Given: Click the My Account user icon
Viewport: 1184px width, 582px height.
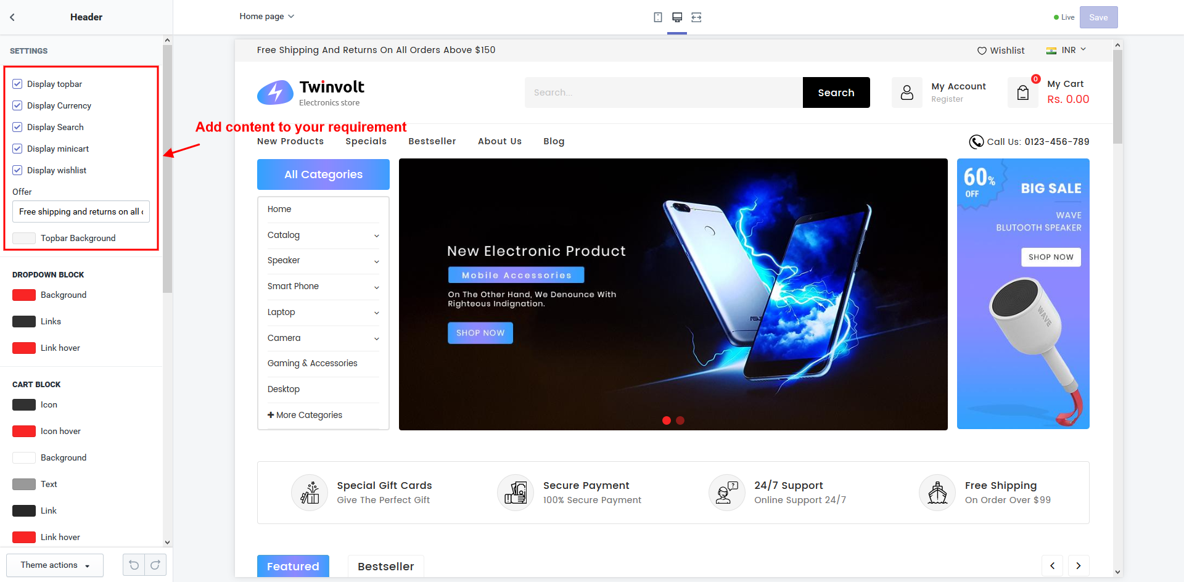Looking at the screenshot, I should click(906, 92).
